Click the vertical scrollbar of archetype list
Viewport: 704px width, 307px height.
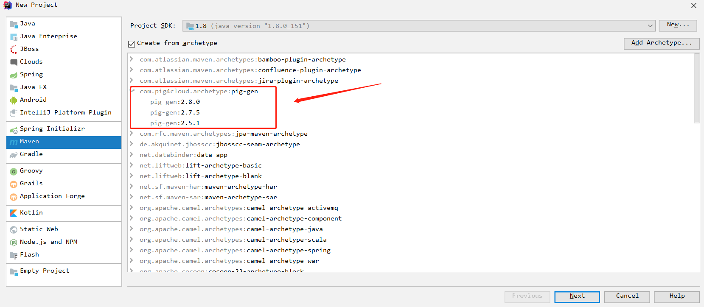click(x=696, y=88)
